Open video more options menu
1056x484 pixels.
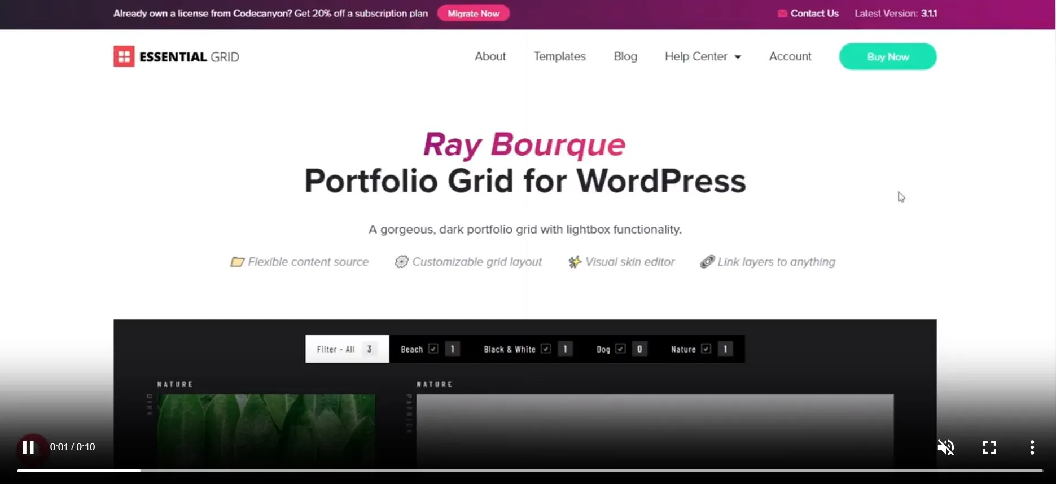[x=1032, y=447]
